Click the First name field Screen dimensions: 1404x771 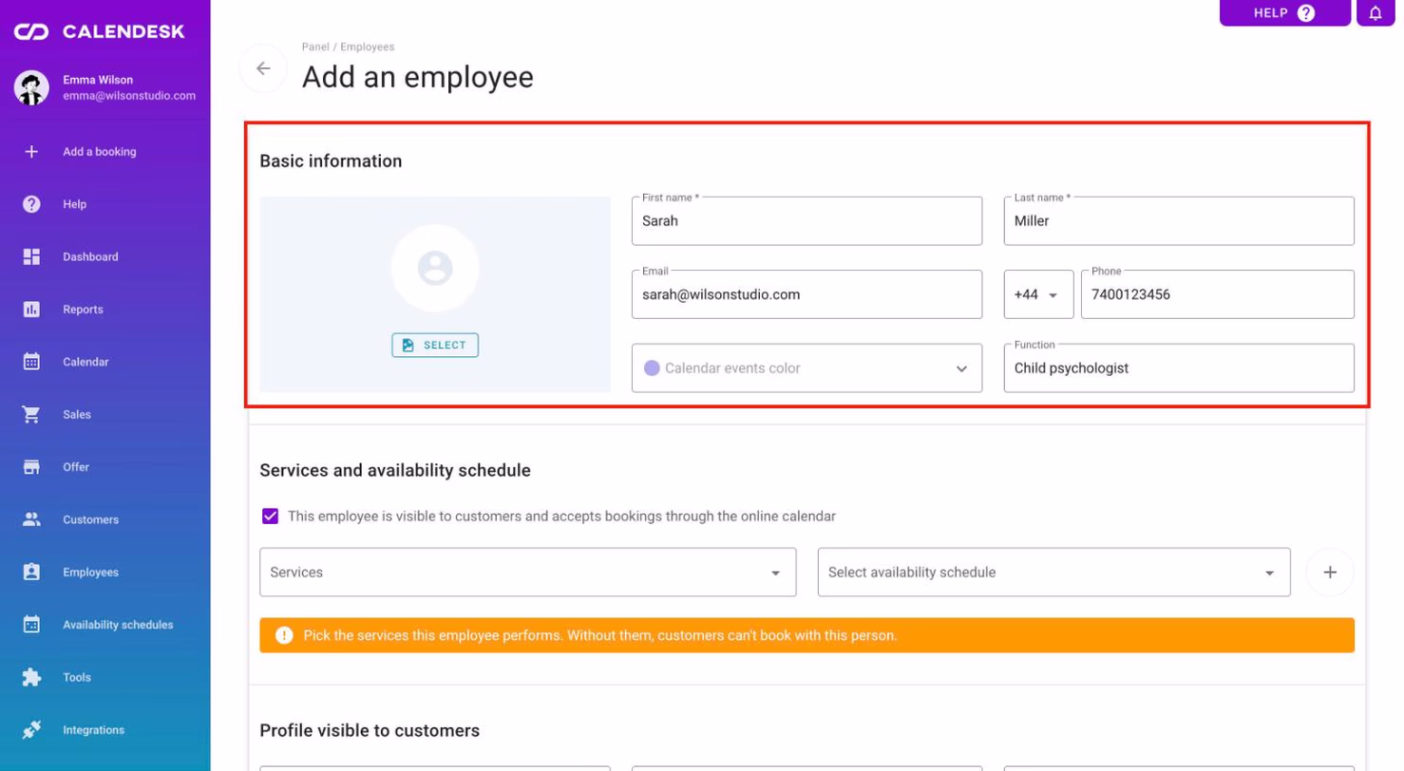coord(806,221)
